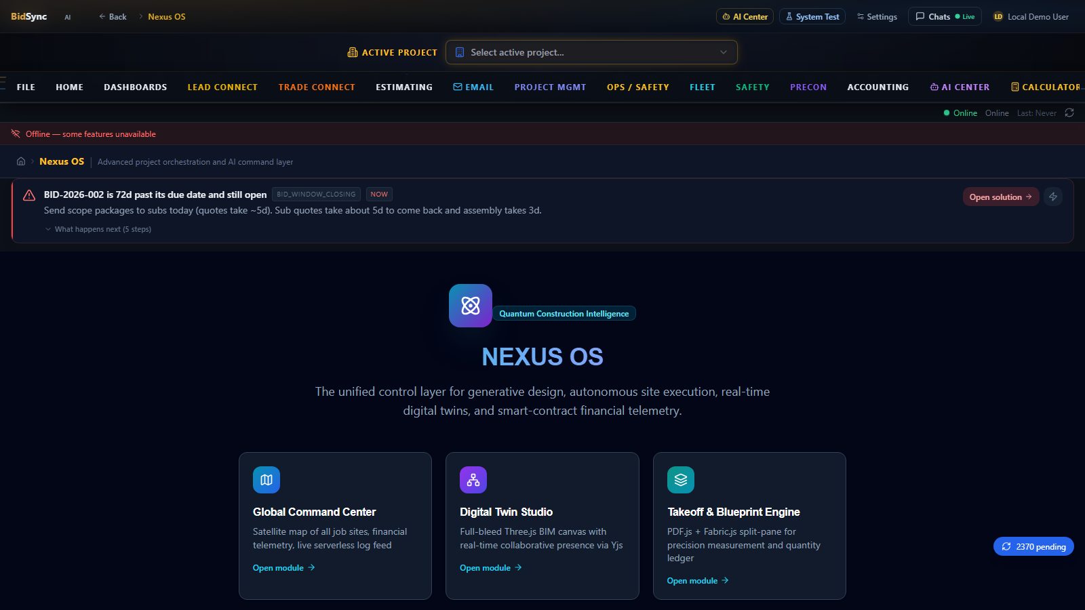The image size is (1085, 610).
Task: Click the Digital Twin Studio network icon
Action: [x=473, y=480]
